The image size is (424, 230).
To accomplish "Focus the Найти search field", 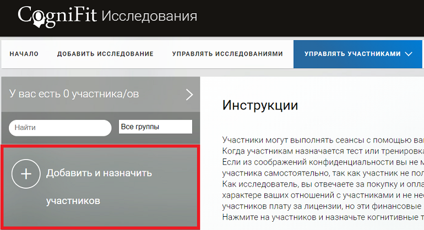I will [60, 128].
